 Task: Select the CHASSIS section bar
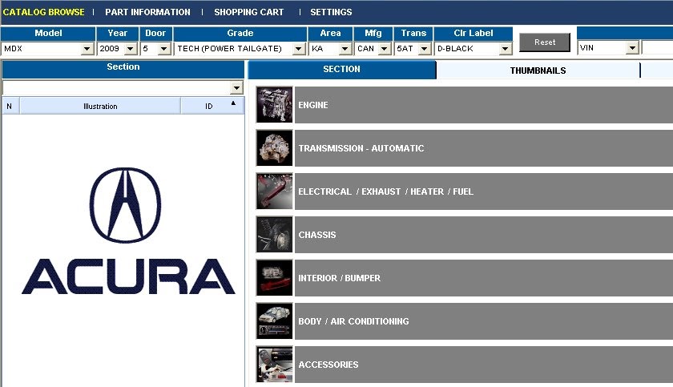click(x=484, y=235)
